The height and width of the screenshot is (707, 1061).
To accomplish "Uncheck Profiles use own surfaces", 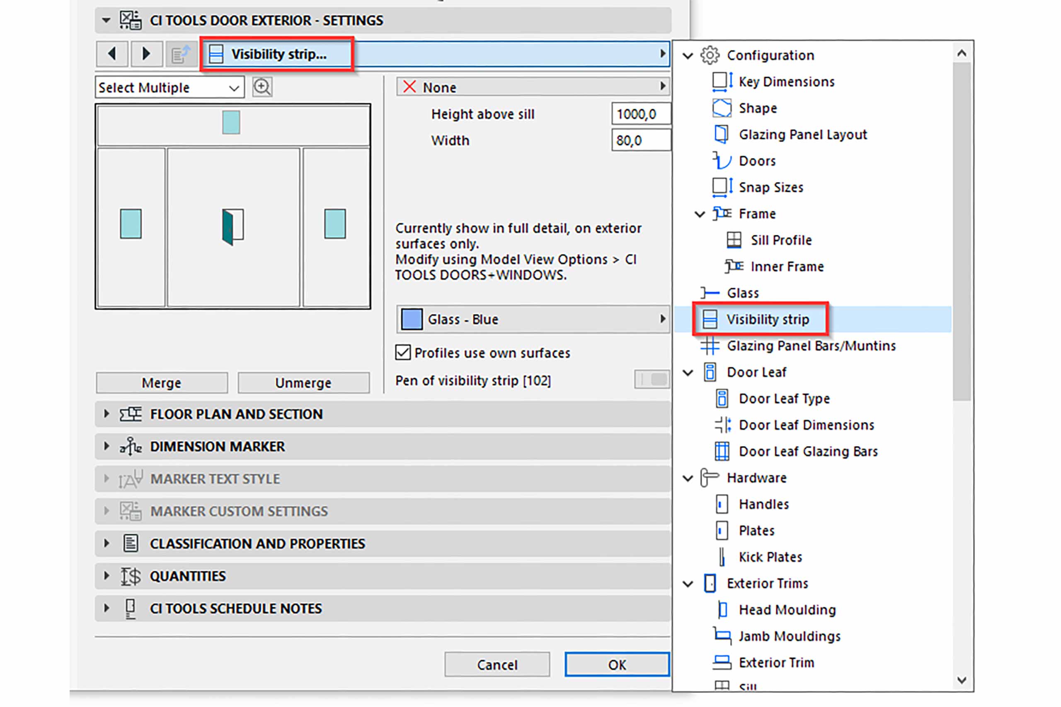I will pyautogui.click(x=404, y=353).
